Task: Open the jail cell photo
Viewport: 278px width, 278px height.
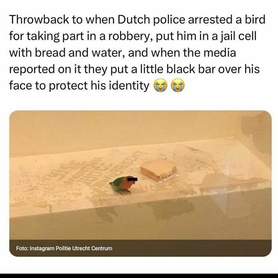Action: coord(140,183)
